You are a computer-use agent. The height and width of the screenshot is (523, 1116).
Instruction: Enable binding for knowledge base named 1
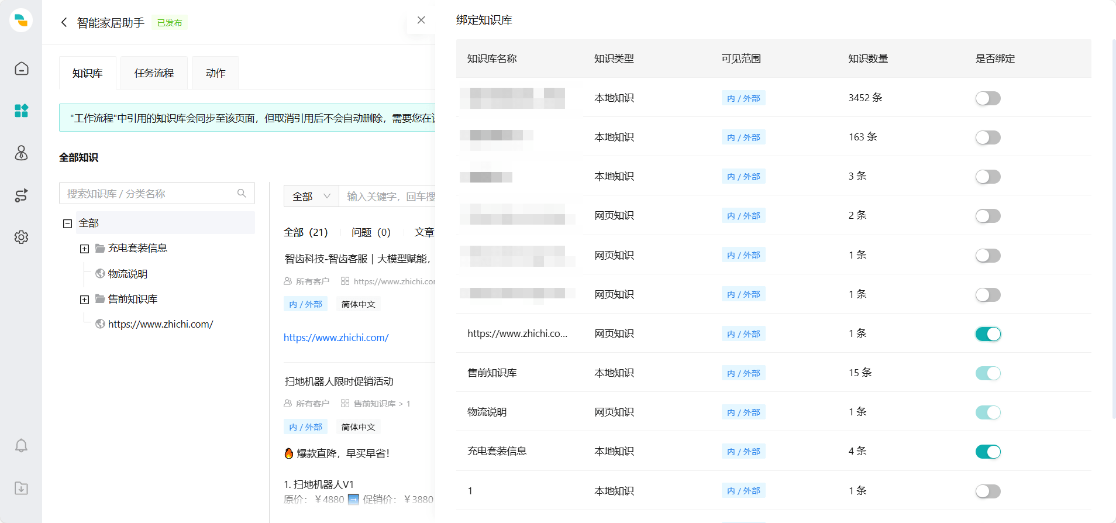pos(988,491)
